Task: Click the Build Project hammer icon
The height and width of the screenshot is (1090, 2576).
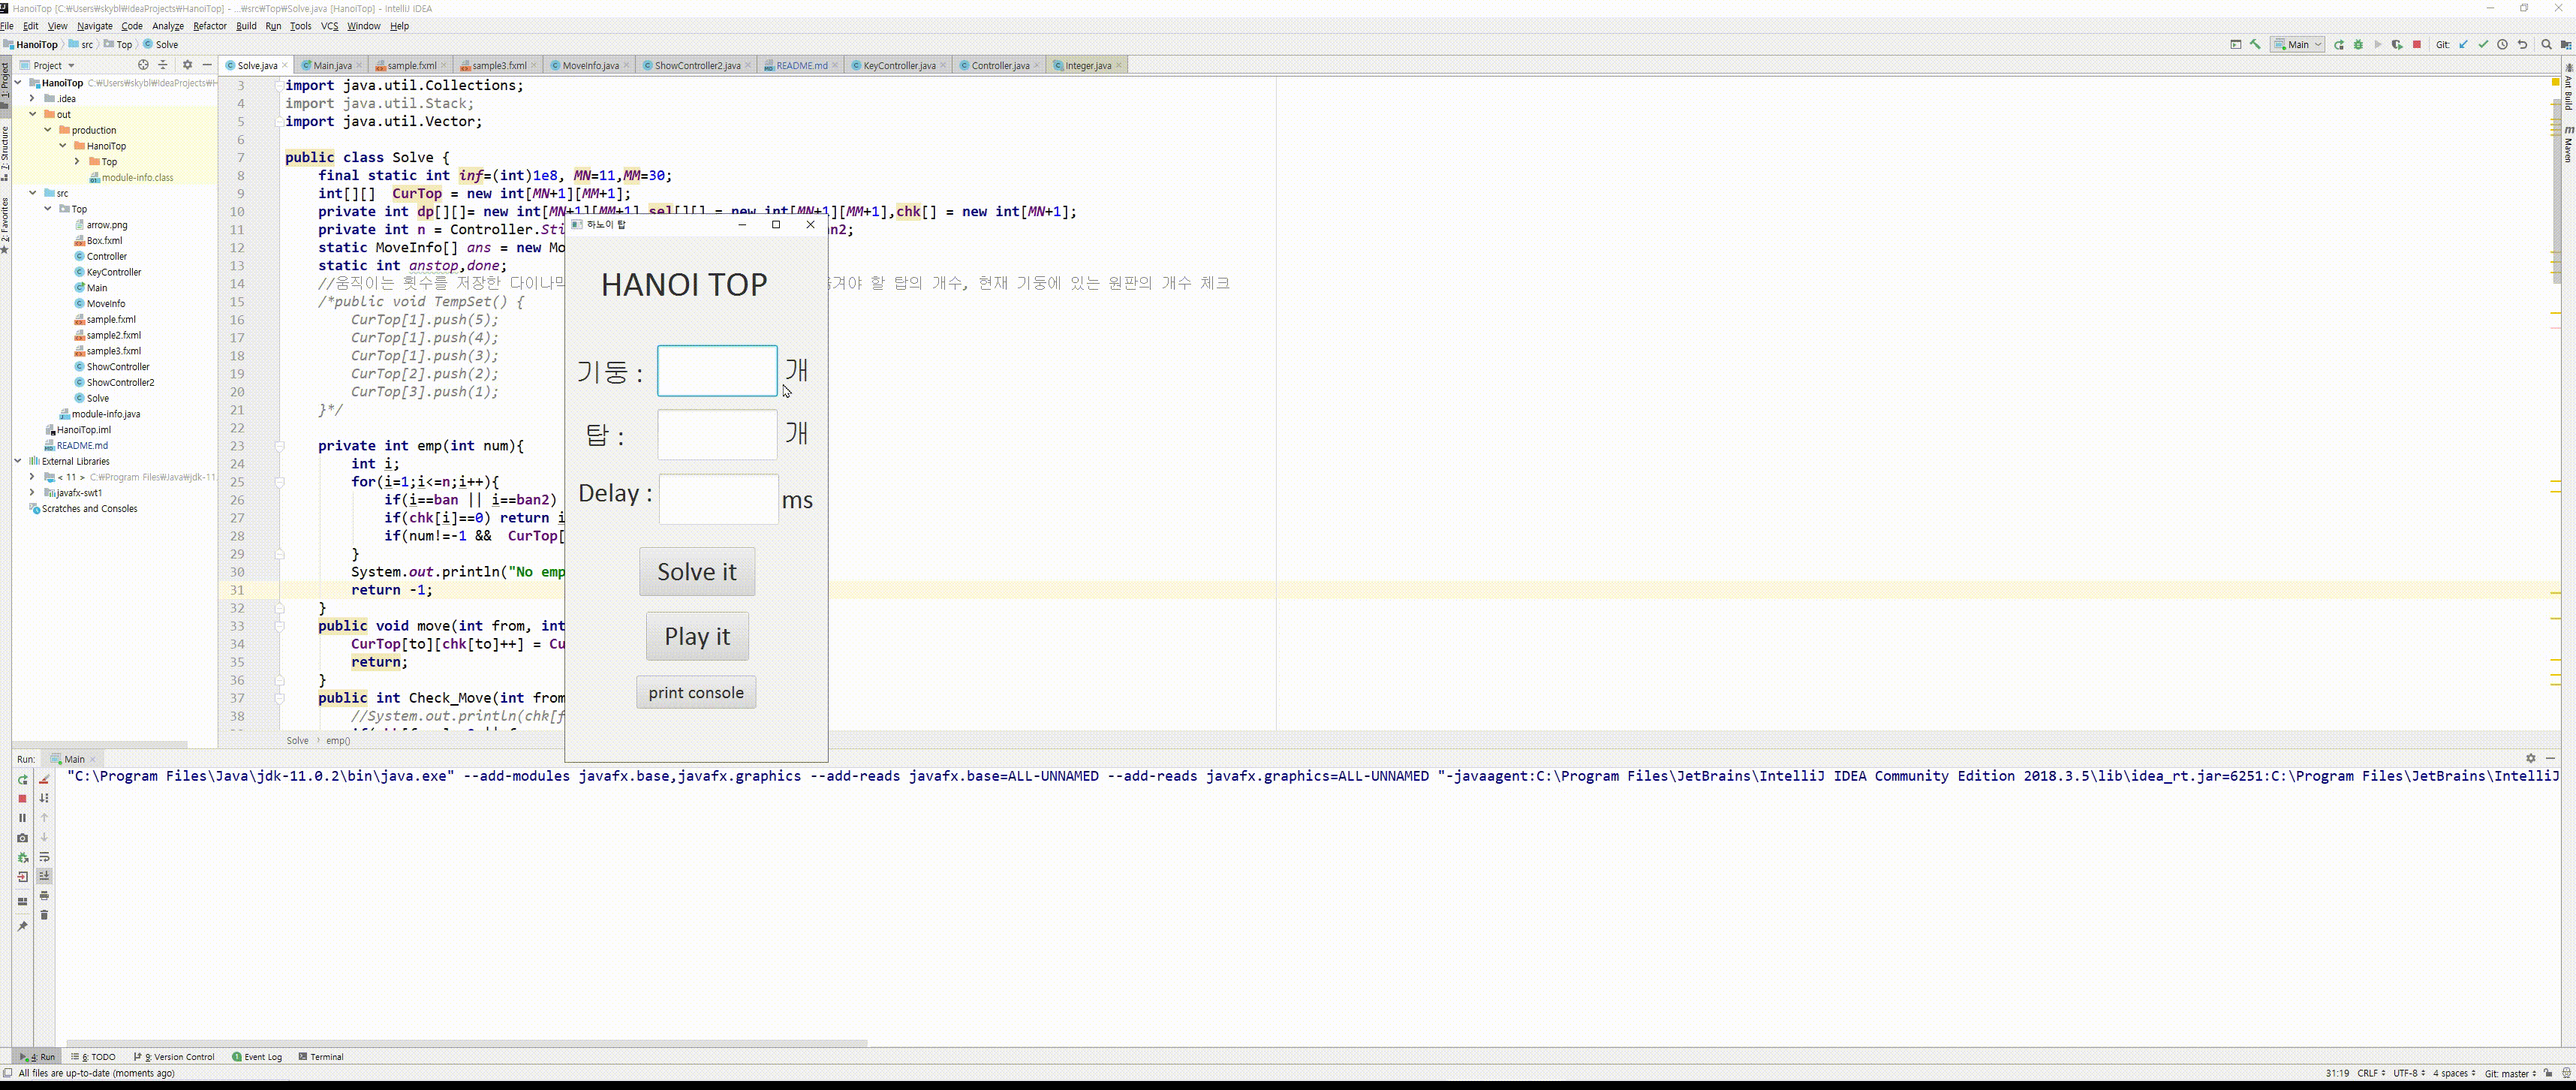Action: 2255,44
